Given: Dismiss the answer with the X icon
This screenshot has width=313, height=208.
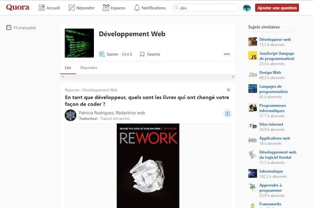Looking at the screenshot, I should [x=228, y=90].
